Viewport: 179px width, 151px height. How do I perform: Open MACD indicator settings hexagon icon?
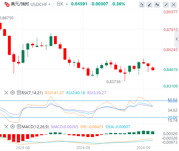(x=13, y=127)
